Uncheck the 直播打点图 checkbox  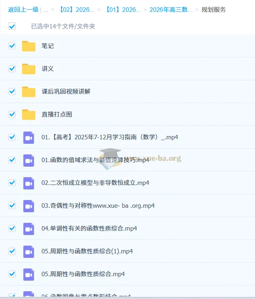12,114
